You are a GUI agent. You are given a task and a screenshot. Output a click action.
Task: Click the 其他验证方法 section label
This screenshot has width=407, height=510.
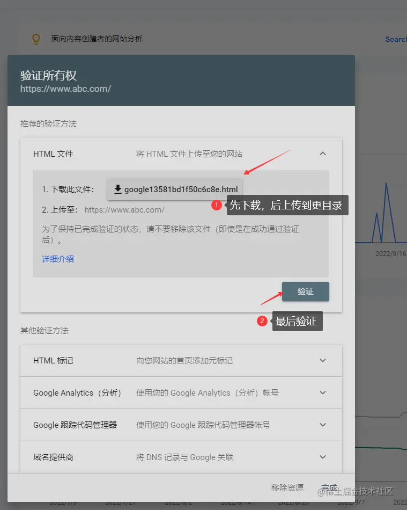click(45, 331)
